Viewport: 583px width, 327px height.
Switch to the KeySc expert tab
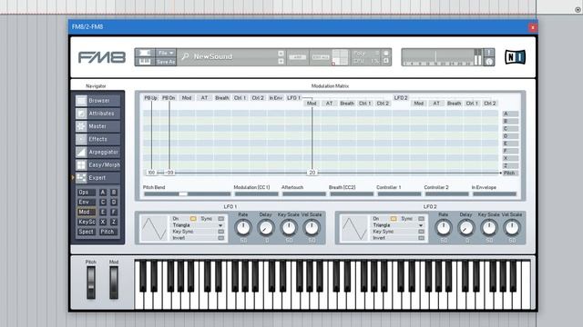[86, 222]
